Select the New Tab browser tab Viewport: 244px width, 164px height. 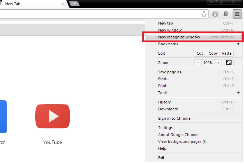coord(31,4)
